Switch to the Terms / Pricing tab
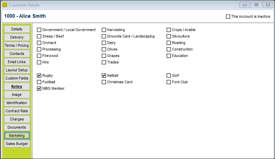 coord(17,45)
